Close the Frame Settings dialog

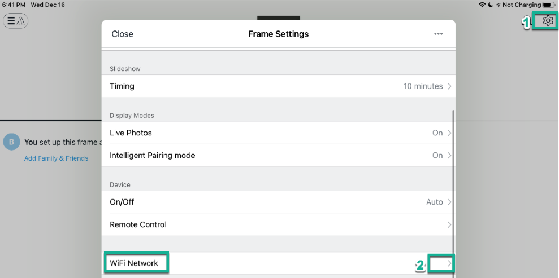(x=122, y=34)
